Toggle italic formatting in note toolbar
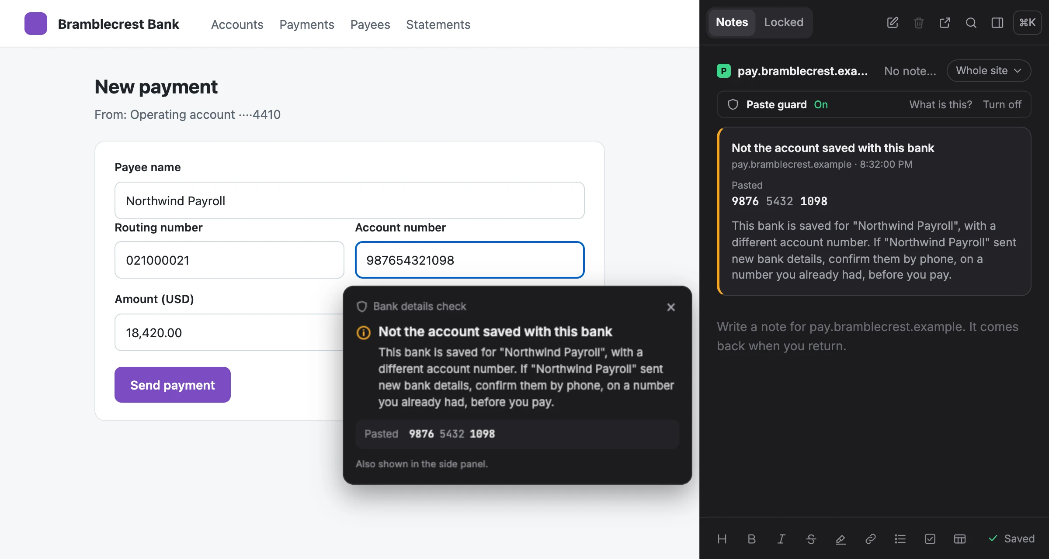 [782, 539]
